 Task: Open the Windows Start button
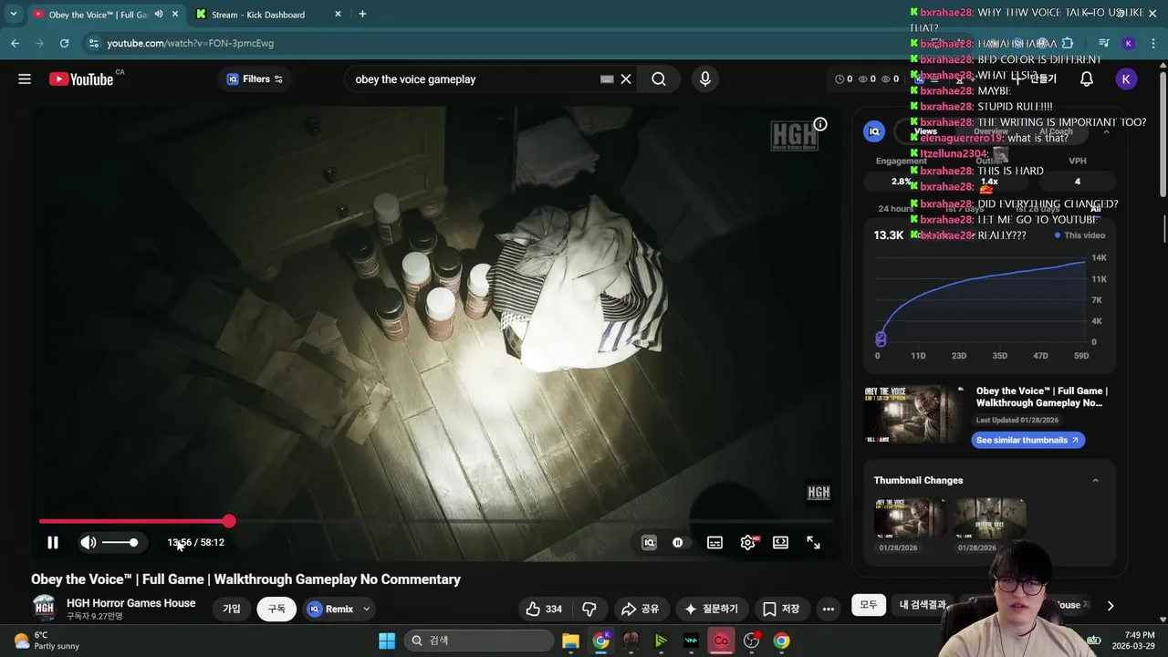(387, 641)
